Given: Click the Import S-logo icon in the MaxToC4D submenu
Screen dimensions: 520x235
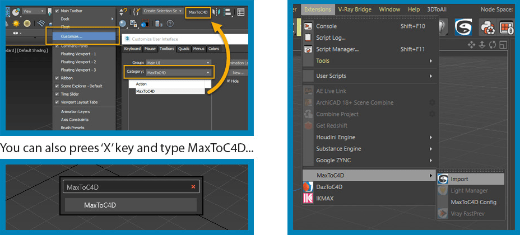Looking at the screenshot, I should (443, 179).
